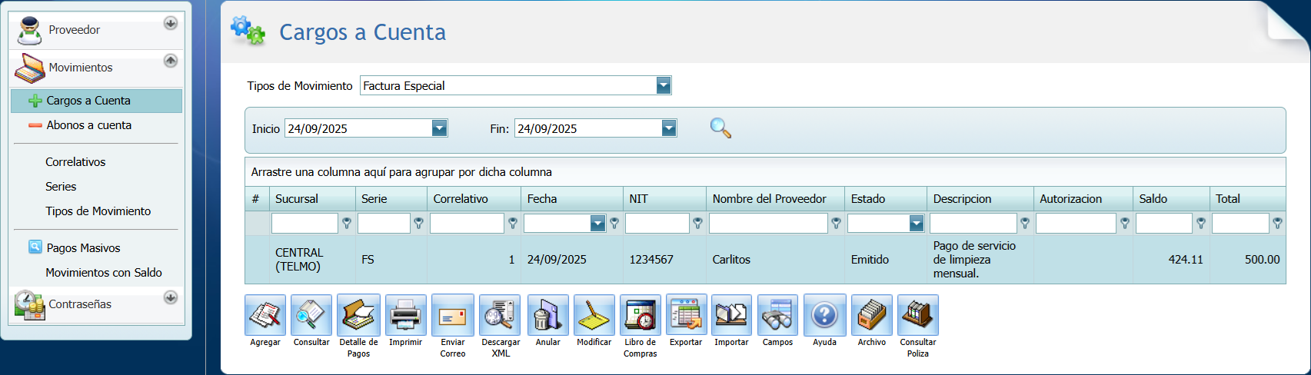Go to Movimientos con Saldo link
This screenshot has height=375, width=1311.
(103, 273)
